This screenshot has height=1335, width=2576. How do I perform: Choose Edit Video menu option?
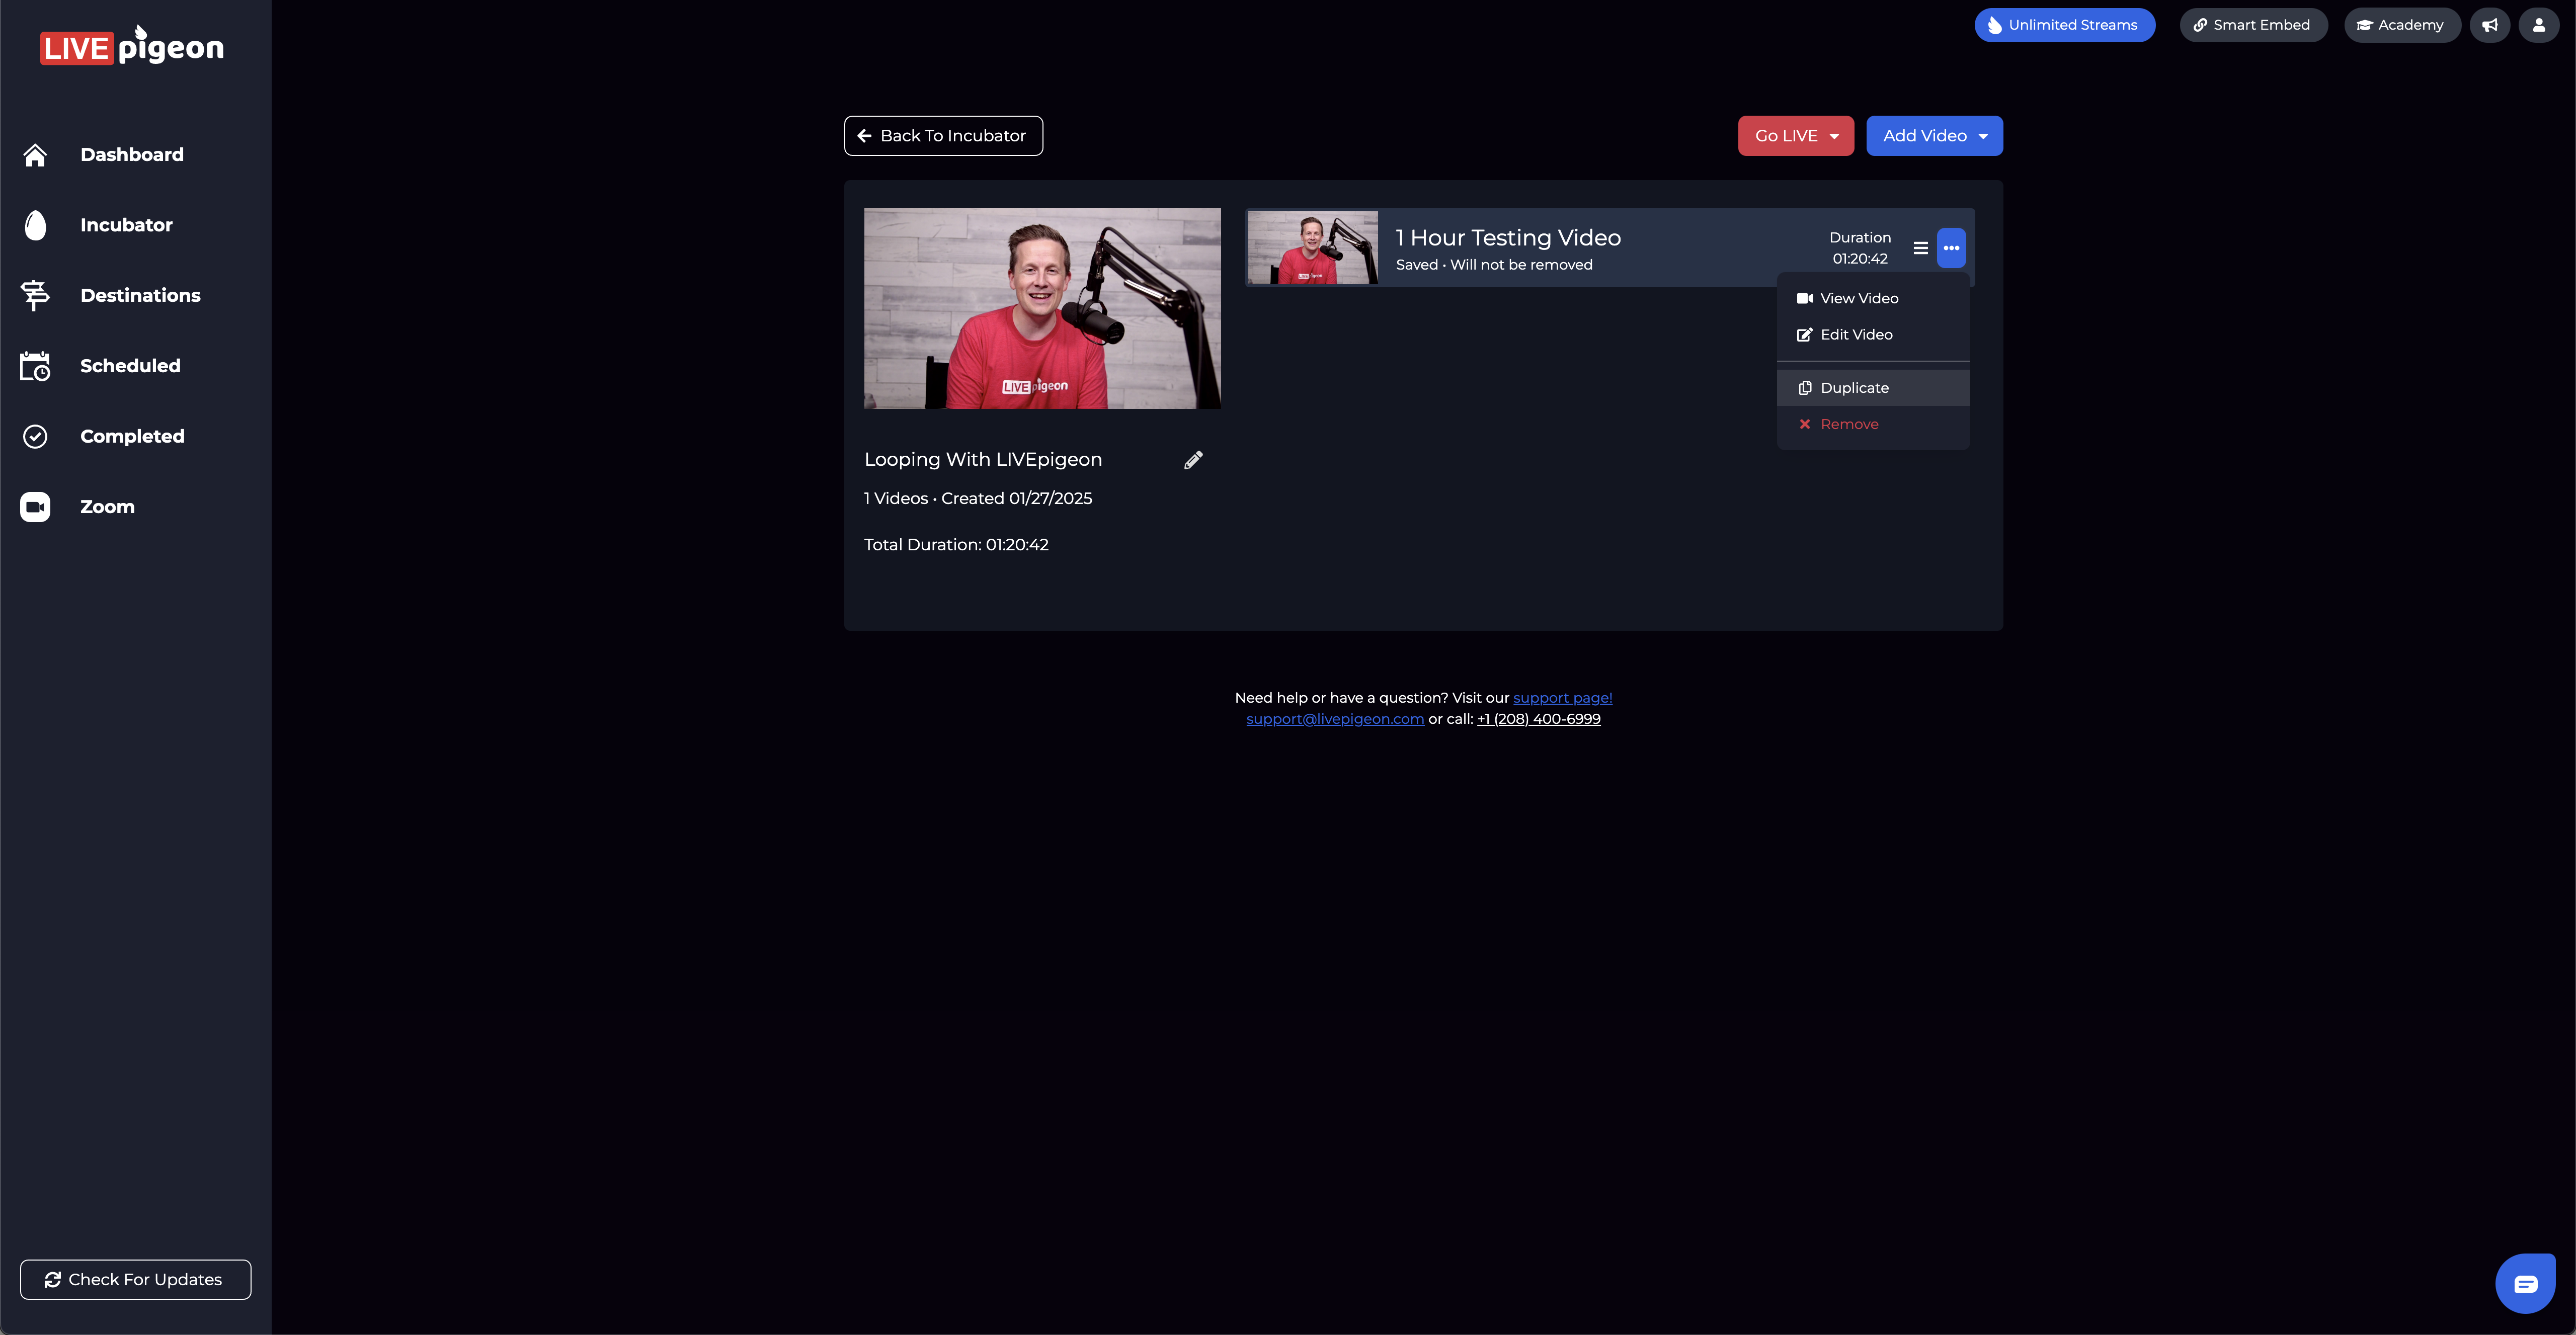(x=1855, y=335)
